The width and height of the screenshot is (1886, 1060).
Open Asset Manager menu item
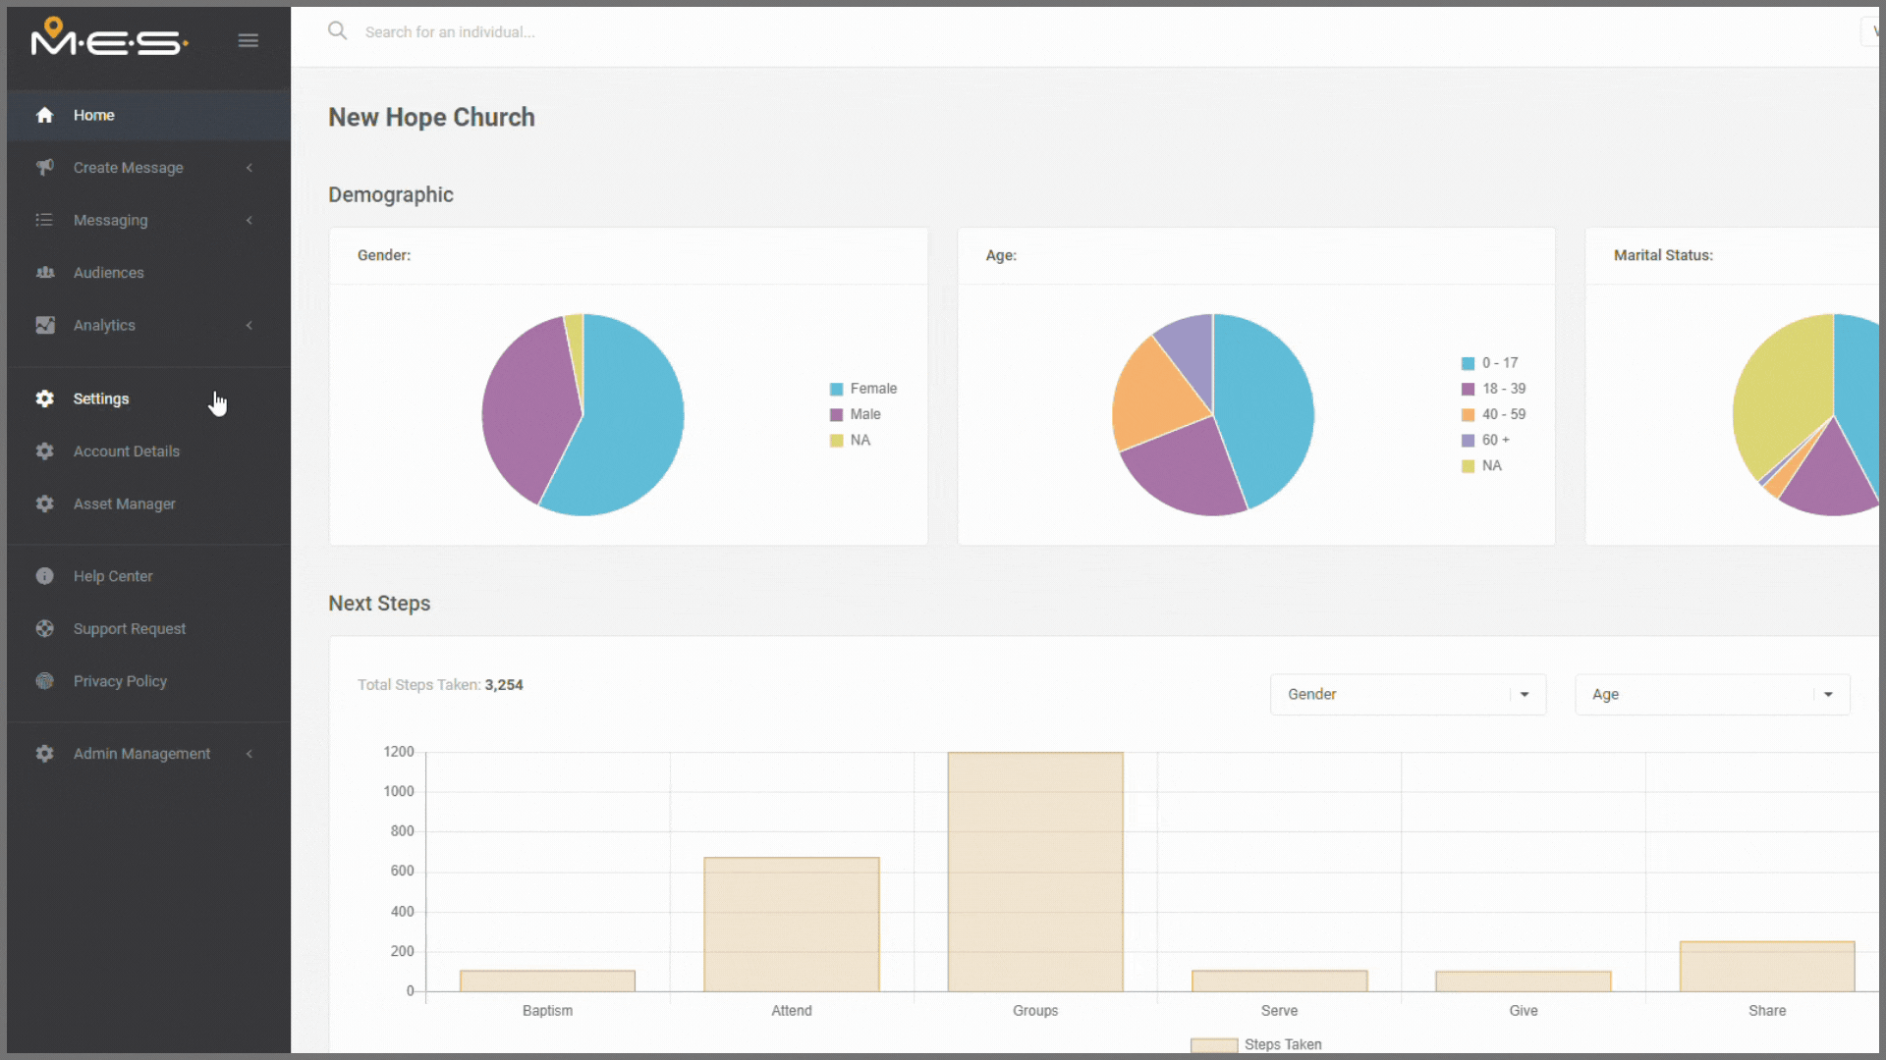(x=125, y=503)
